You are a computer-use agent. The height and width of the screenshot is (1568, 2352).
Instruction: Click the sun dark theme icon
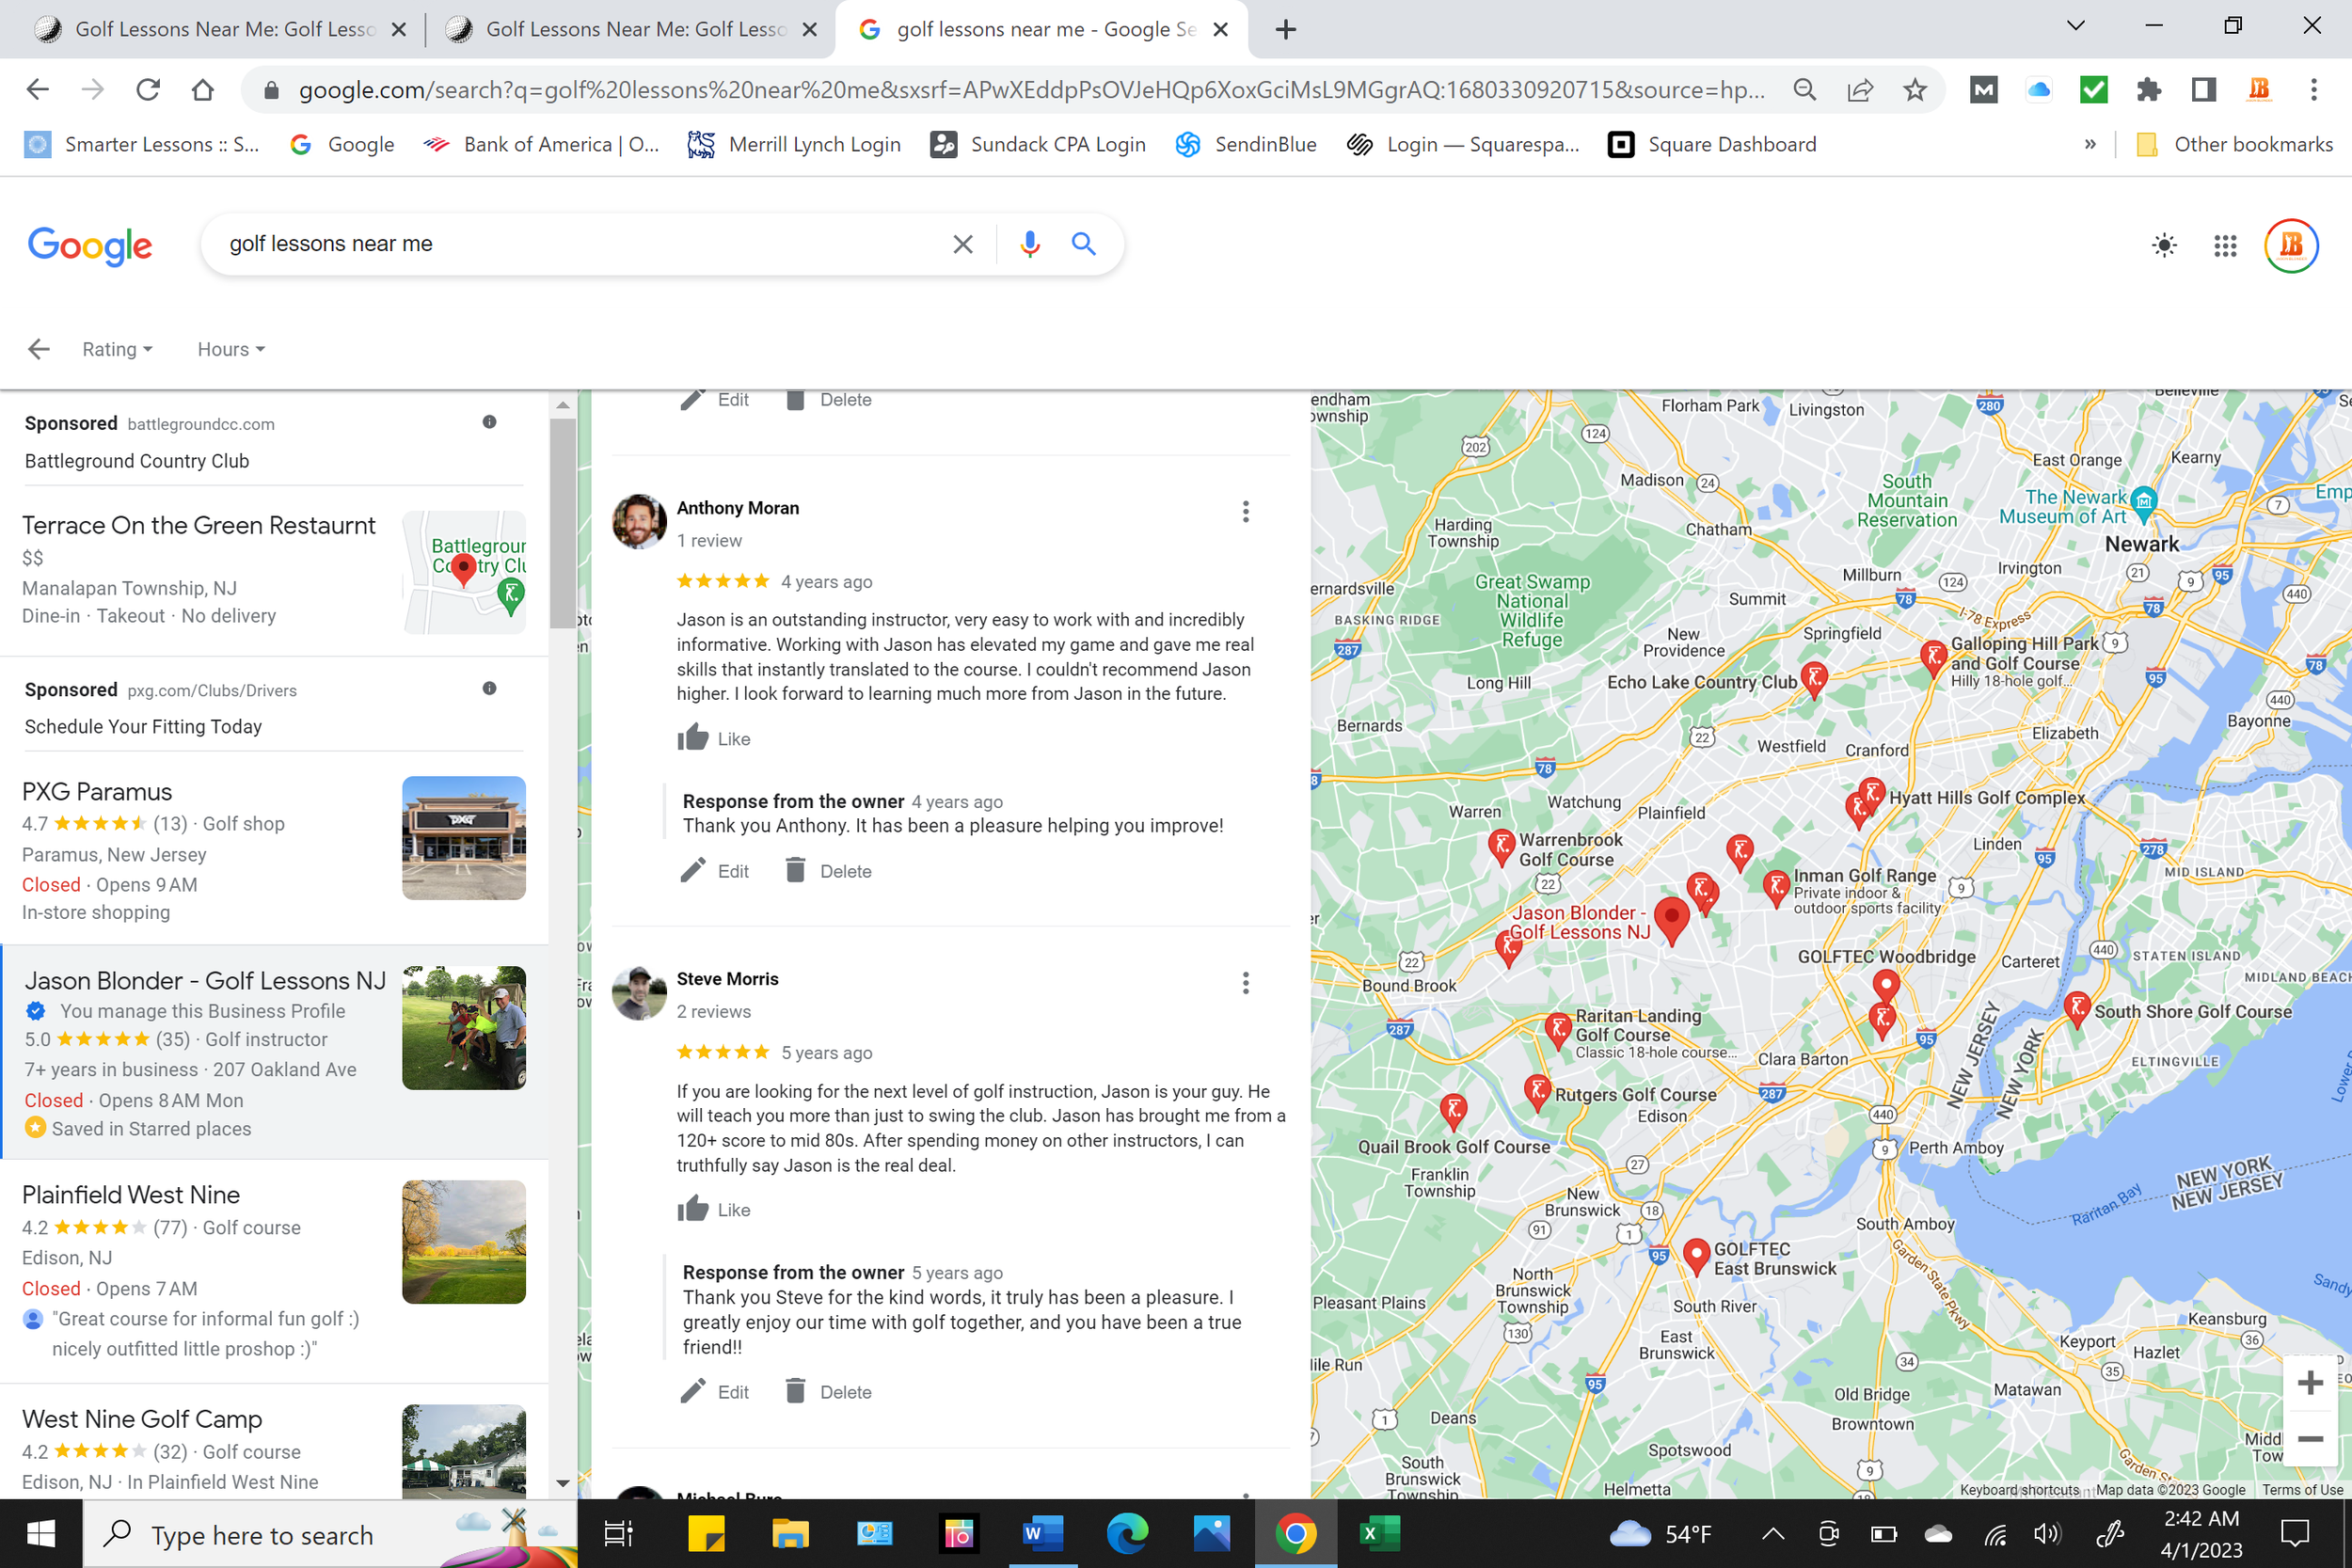click(x=2164, y=246)
